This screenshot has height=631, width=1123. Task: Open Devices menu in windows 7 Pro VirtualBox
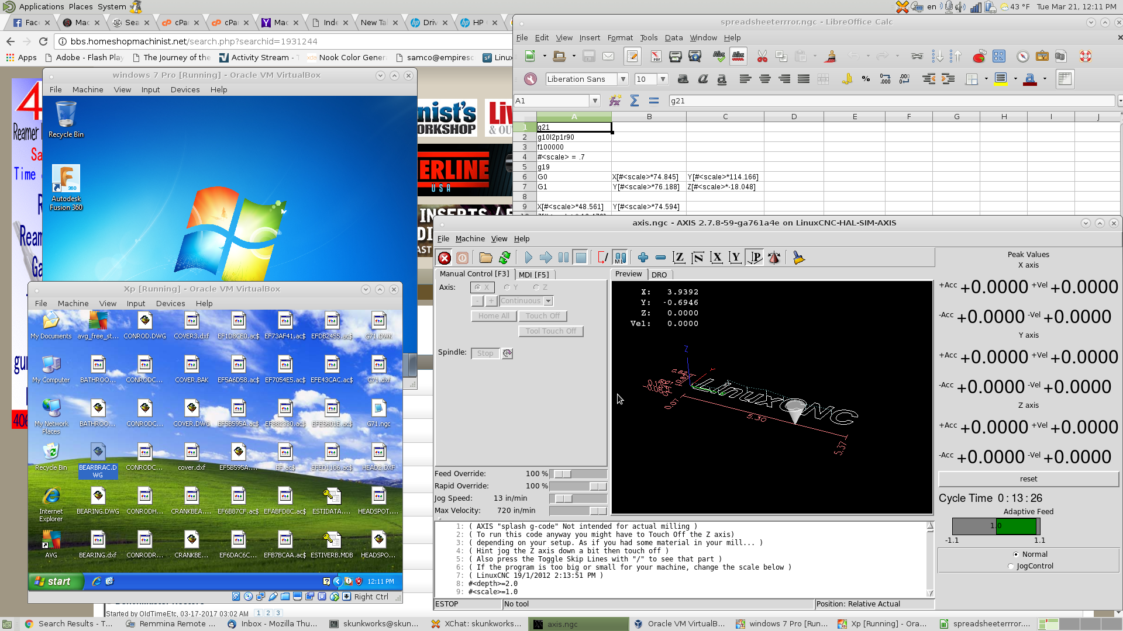coord(185,90)
